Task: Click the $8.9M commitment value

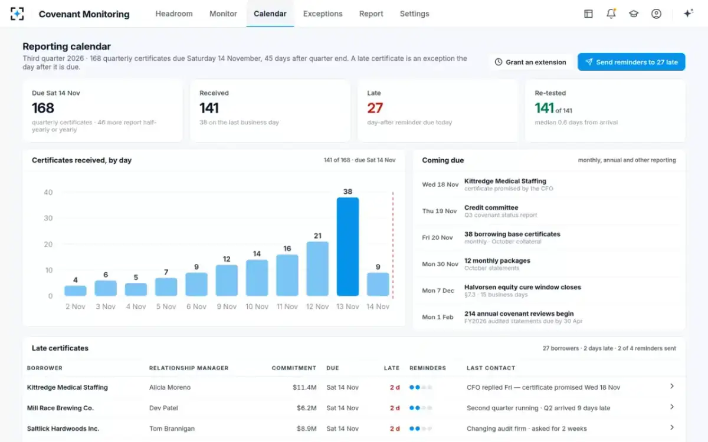Action: coord(307,428)
